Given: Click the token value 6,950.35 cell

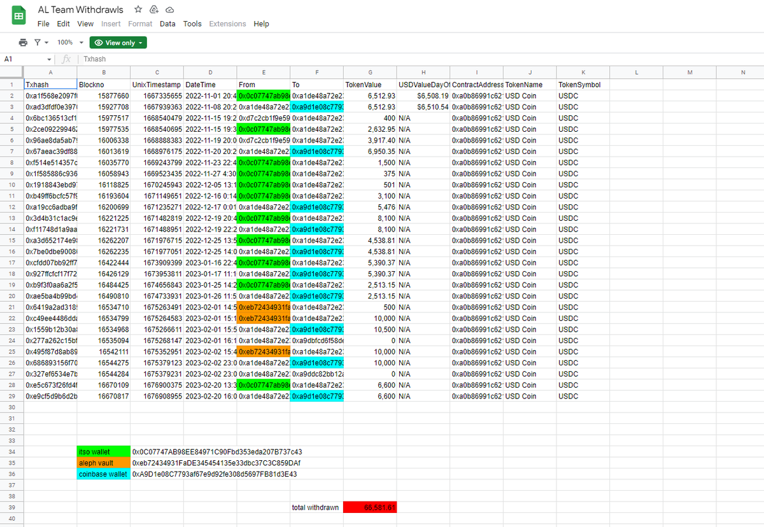Looking at the screenshot, I should [371, 151].
